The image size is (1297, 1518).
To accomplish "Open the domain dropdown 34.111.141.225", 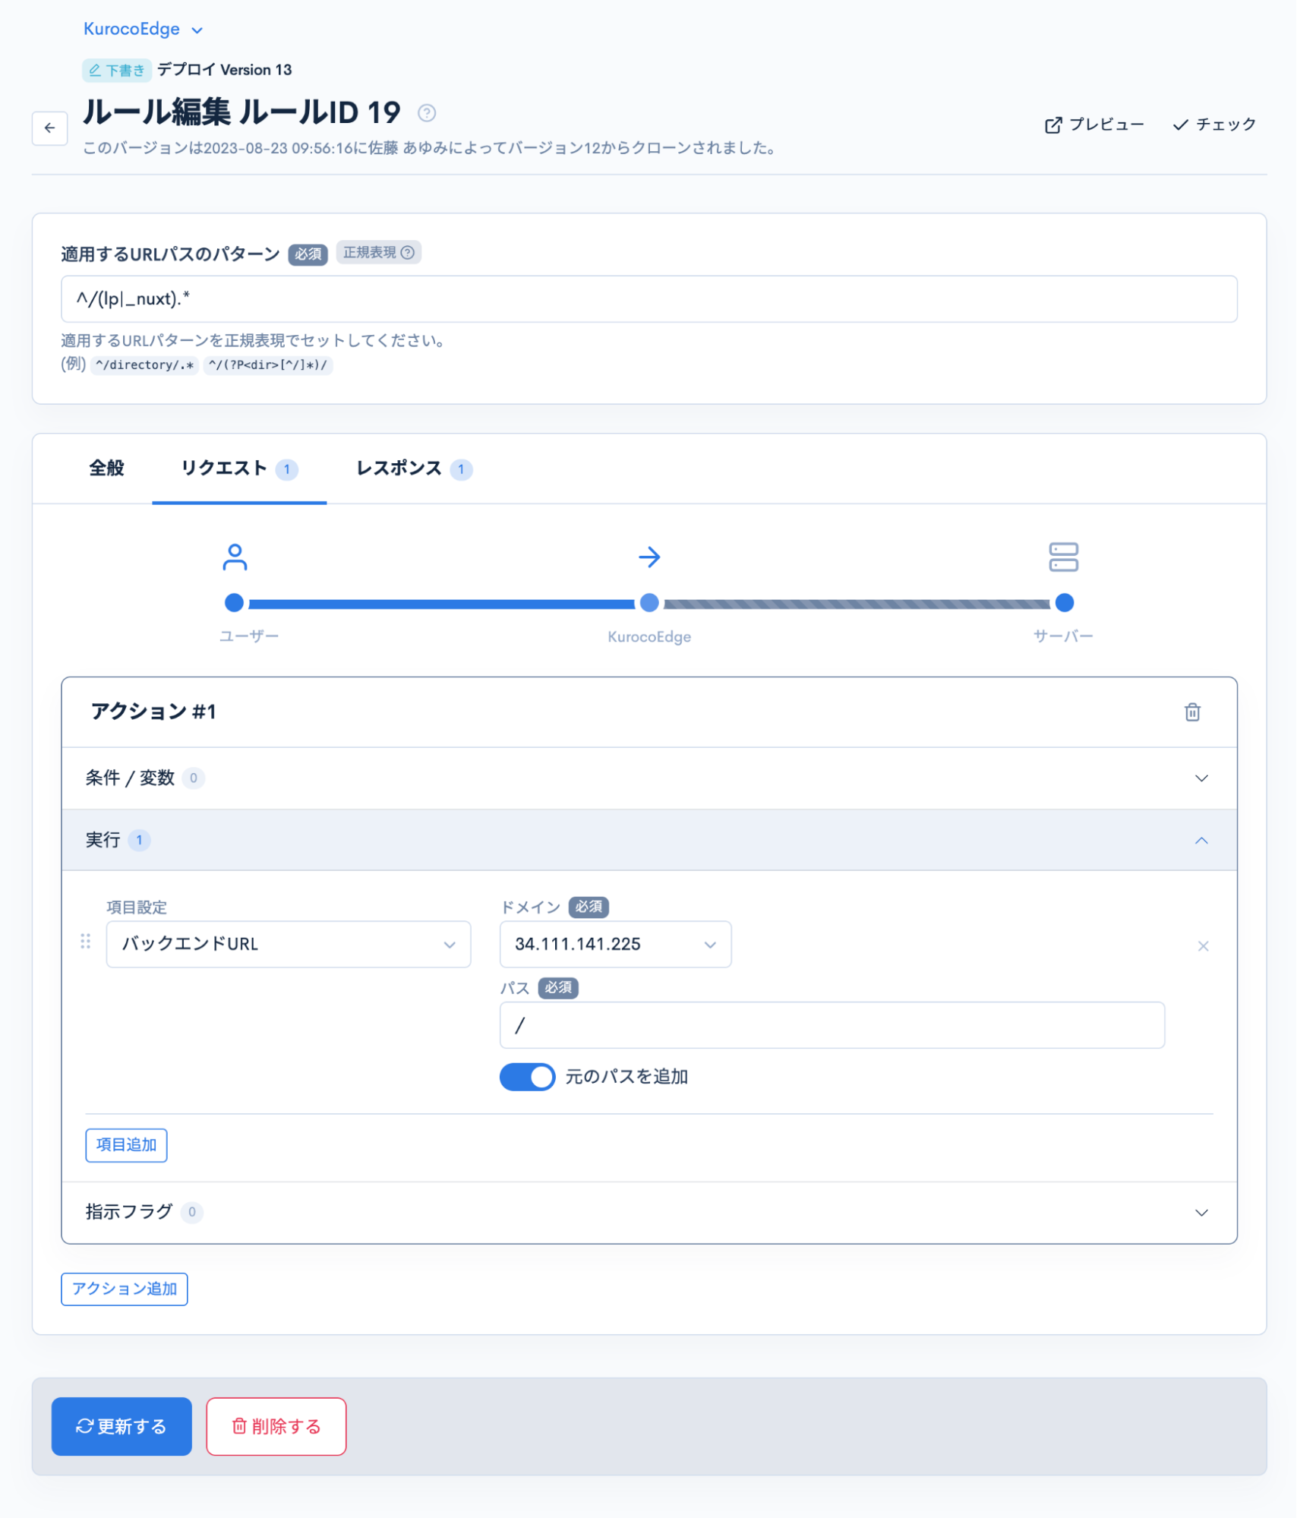I will [615, 944].
